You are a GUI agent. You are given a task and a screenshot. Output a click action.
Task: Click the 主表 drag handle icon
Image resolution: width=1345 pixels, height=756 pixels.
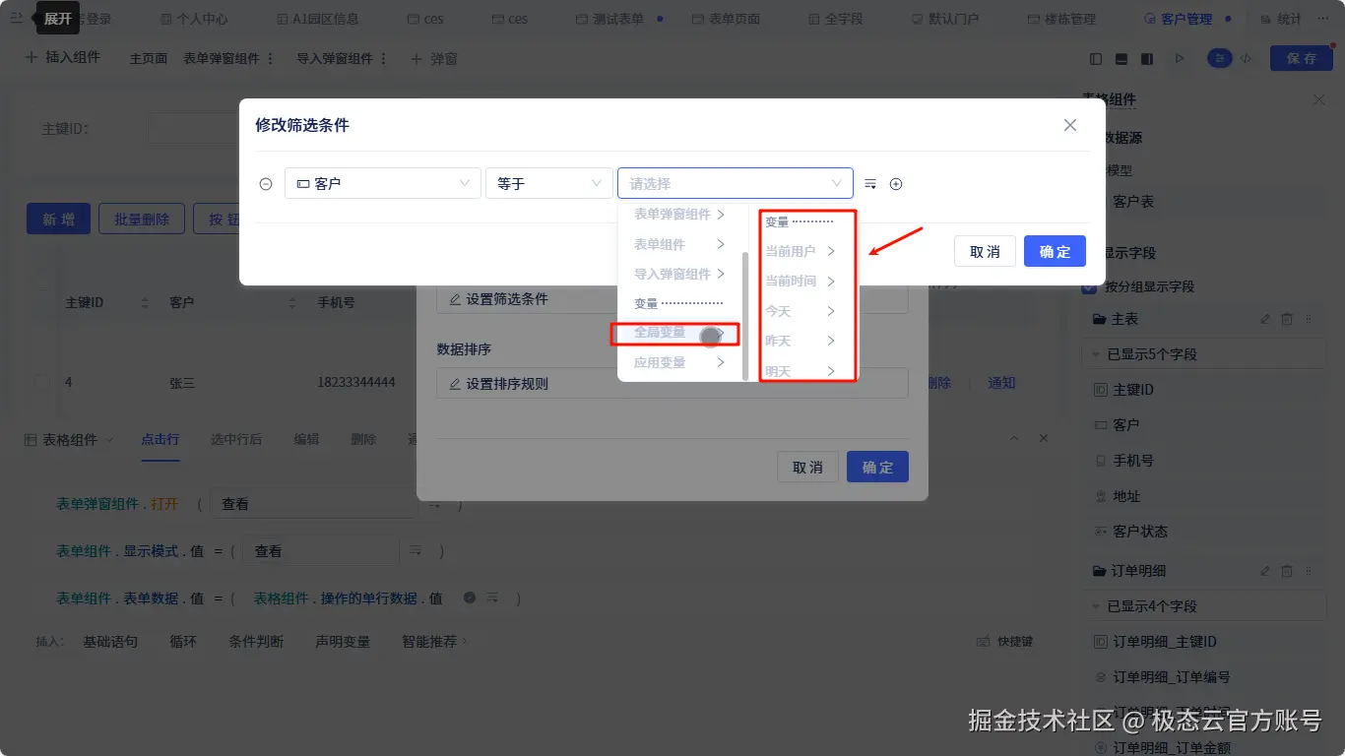pos(1309,319)
